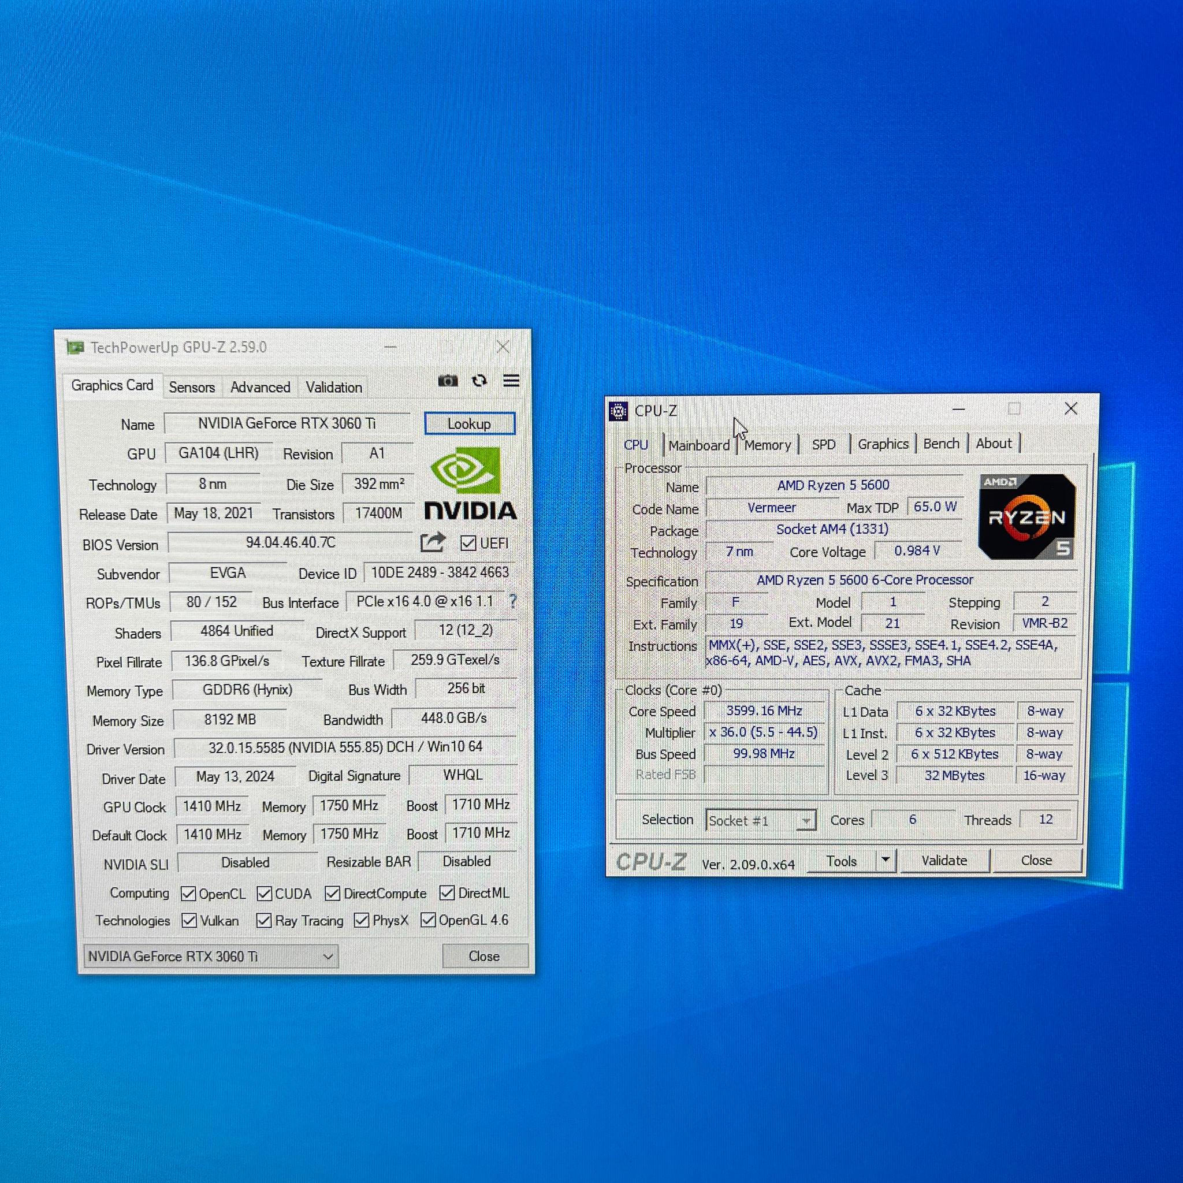1183x1183 pixels.
Task: Click the Revision VMR-B2 value
Action: point(1044,623)
